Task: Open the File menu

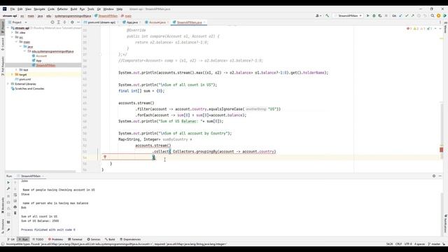Action: [x=13, y=9]
